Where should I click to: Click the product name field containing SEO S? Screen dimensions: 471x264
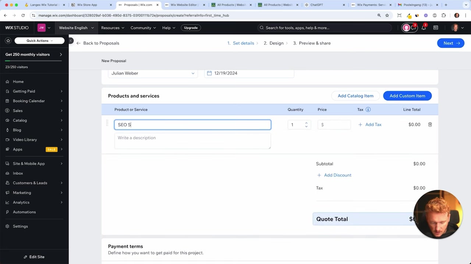point(192,125)
